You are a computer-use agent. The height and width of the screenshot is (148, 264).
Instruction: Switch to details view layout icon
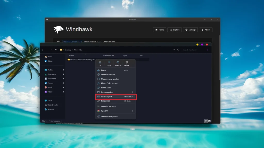point(206,121)
